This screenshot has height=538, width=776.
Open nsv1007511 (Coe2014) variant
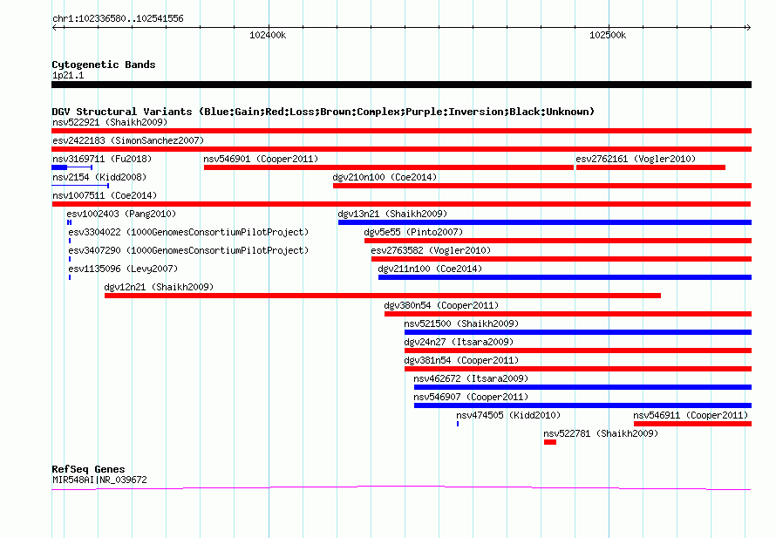point(105,195)
